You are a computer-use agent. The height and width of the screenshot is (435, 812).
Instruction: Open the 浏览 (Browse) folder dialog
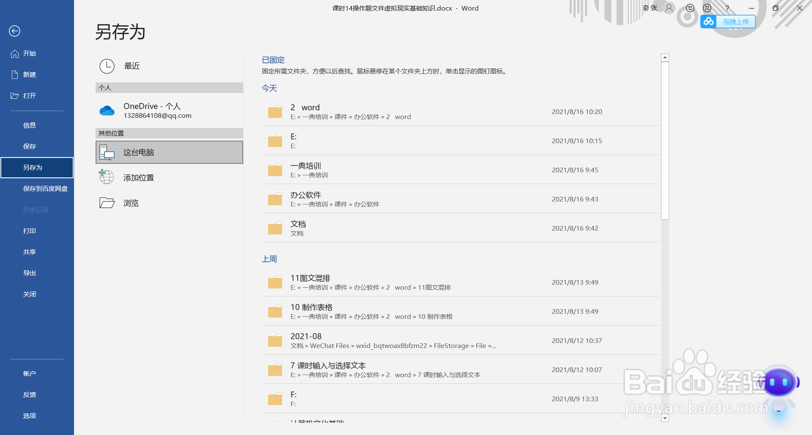click(132, 203)
